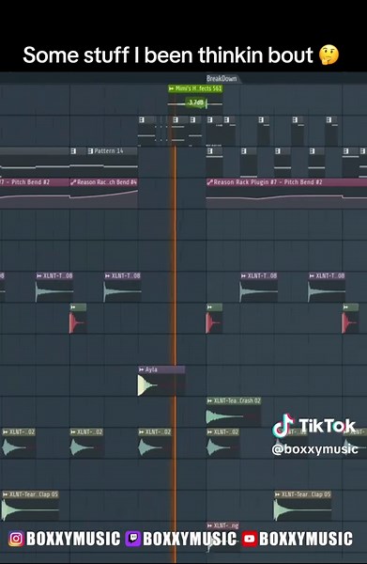Open the Ayla clip menu icon
367x564 pixels.
(142, 369)
